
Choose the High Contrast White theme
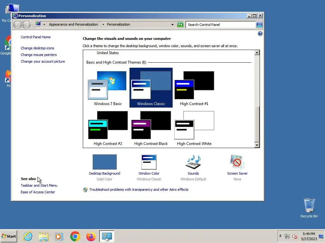(194, 128)
